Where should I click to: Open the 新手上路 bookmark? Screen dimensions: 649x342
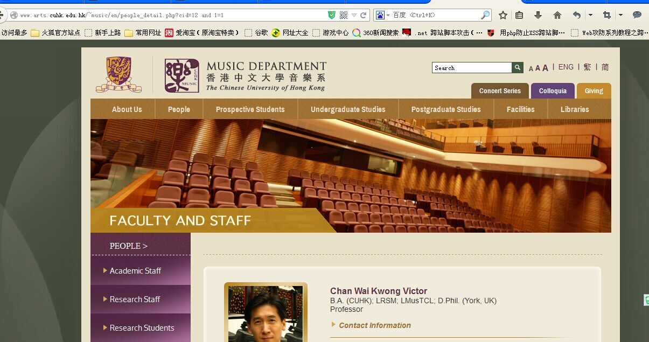tap(103, 33)
